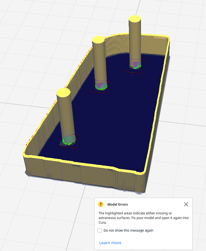Click the yellow warning icon in Model Errors
The image size is (206, 251).
click(101, 204)
